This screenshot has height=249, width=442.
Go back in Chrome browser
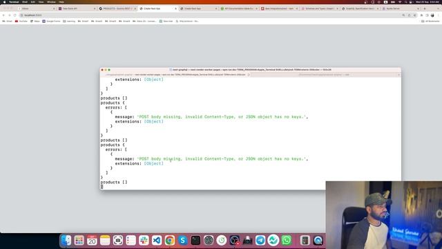click(x=3, y=15)
